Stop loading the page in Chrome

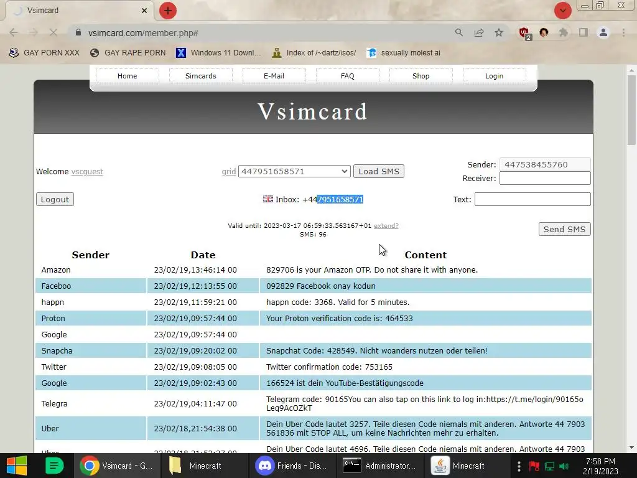coord(53,32)
